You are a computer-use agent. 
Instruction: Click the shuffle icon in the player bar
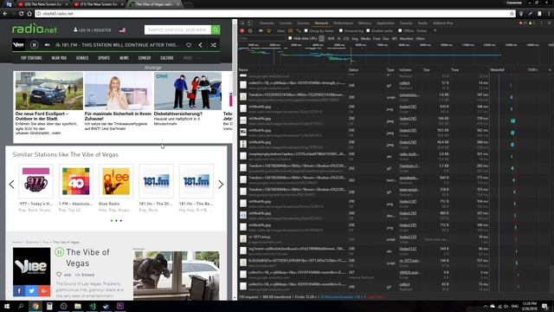pyautogui.click(x=214, y=45)
